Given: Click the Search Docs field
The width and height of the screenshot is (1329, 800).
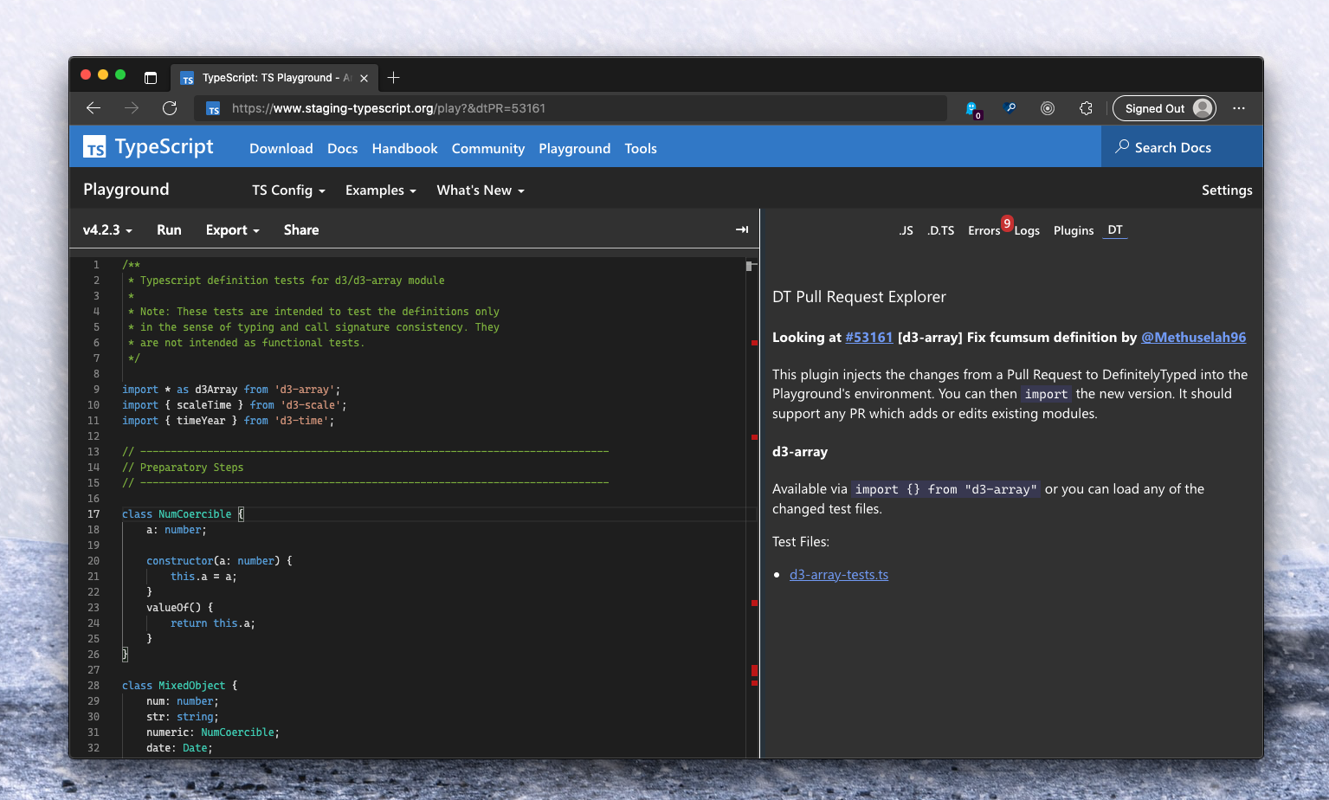Looking at the screenshot, I should click(1183, 146).
